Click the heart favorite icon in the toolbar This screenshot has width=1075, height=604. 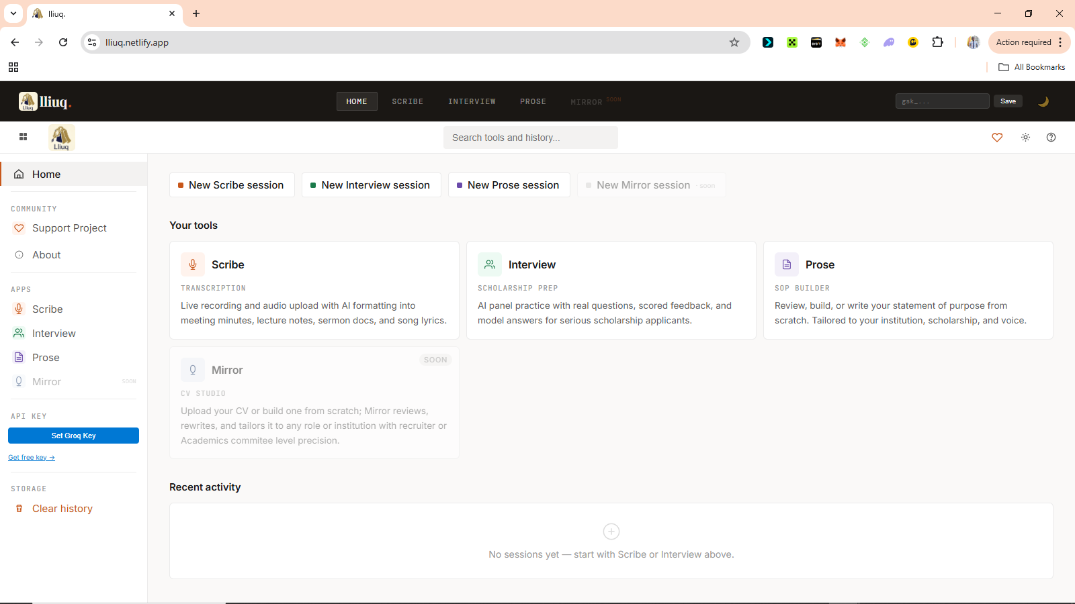[997, 138]
